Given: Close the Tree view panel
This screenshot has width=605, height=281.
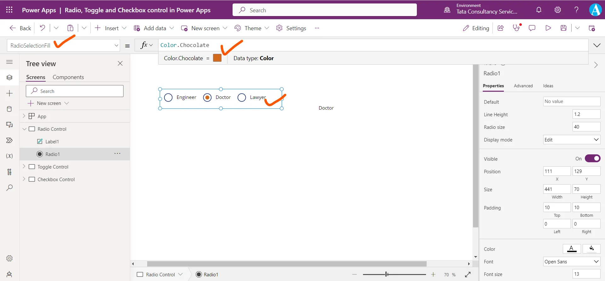Looking at the screenshot, I should click(x=120, y=63).
